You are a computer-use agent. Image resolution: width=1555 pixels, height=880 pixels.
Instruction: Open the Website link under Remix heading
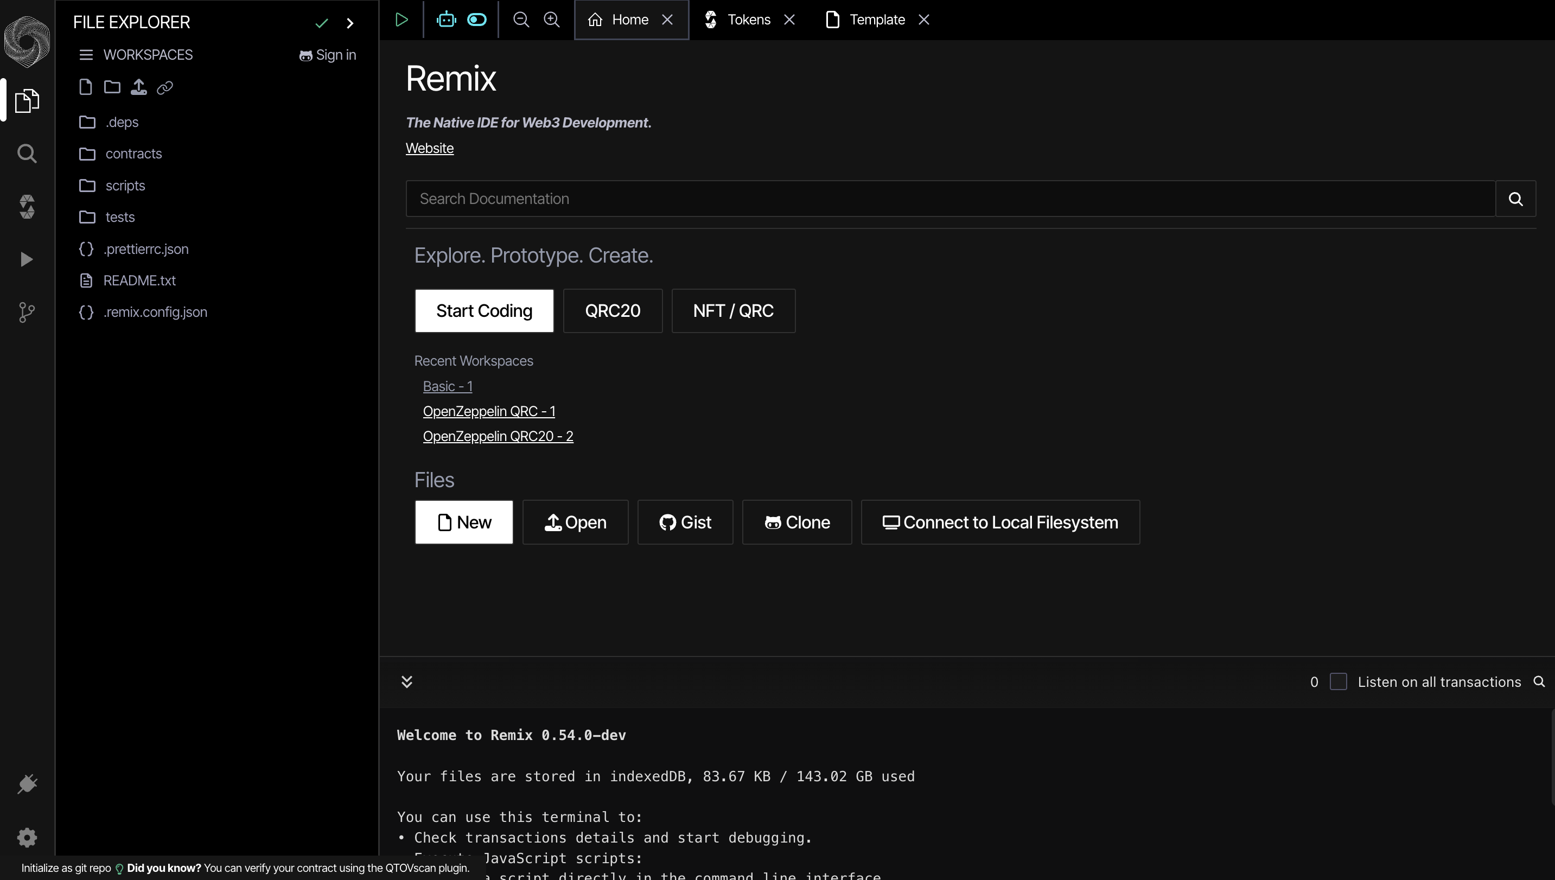tap(429, 148)
